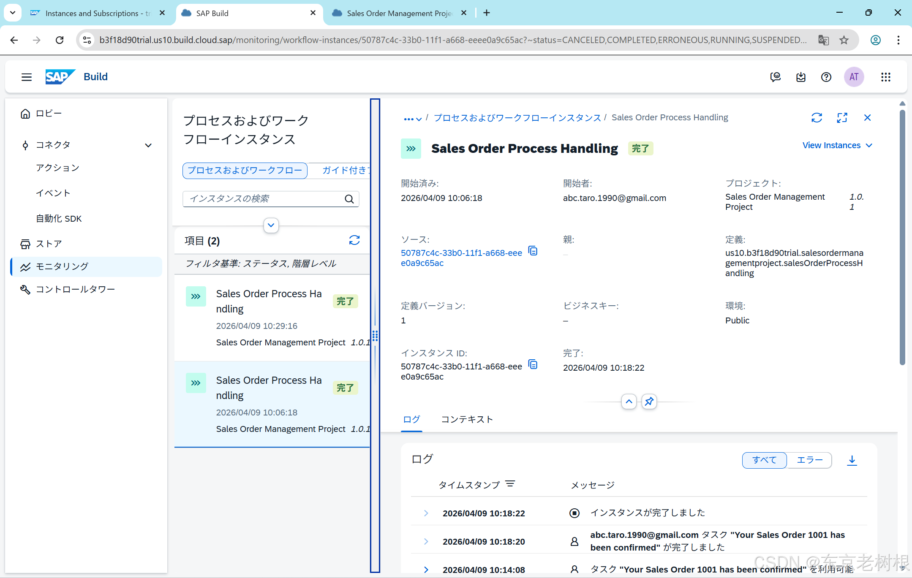This screenshot has height=578, width=912.
Task: Enter full screen mode for details panel
Action: click(x=841, y=118)
